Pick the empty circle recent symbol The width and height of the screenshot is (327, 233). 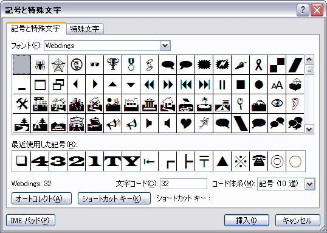(x=295, y=161)
